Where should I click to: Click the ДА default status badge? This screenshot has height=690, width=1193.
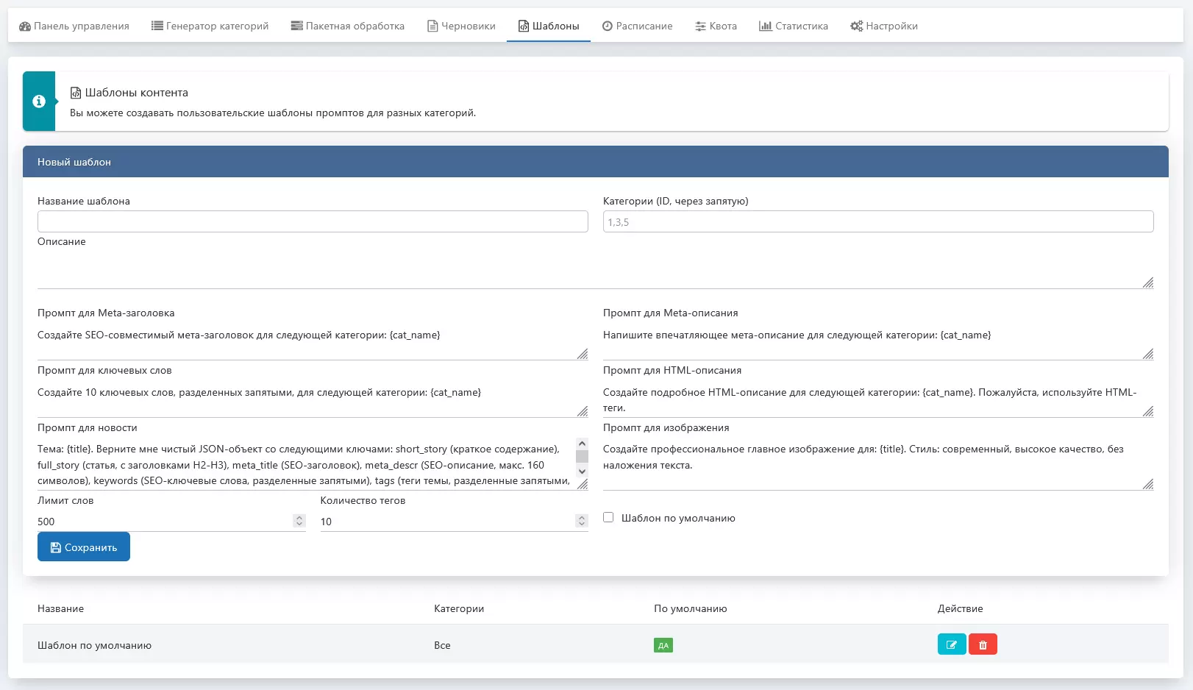pyautogui.click(x=663, y=645)
